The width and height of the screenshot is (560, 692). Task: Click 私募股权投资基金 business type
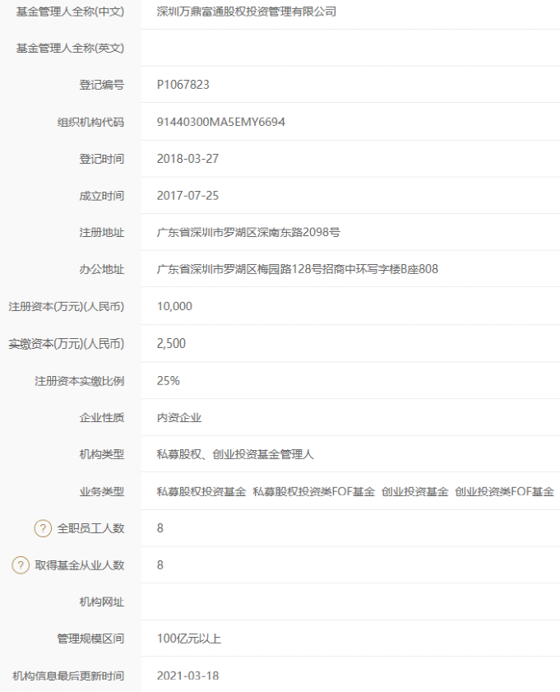[x=201, y=491]
